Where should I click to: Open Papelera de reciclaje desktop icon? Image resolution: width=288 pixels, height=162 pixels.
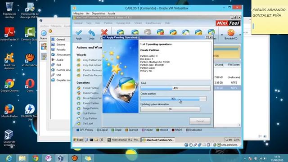9,10
